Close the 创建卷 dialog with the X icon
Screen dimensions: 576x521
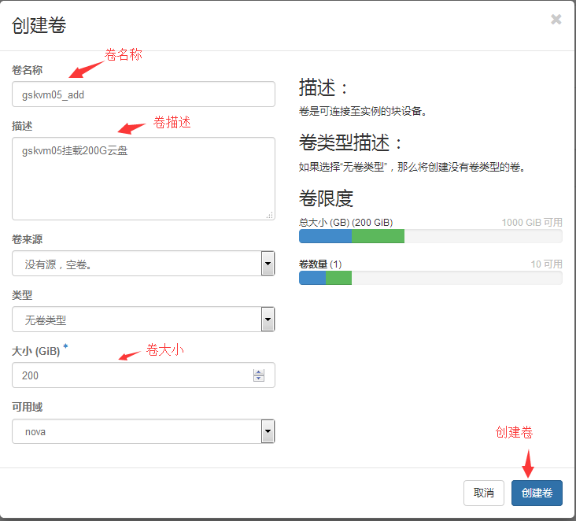(x=556, y=20)
